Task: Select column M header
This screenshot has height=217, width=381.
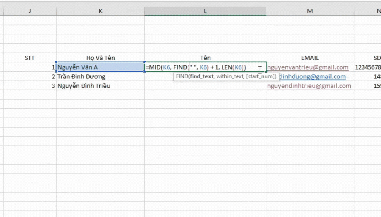Action: (310, 11)
